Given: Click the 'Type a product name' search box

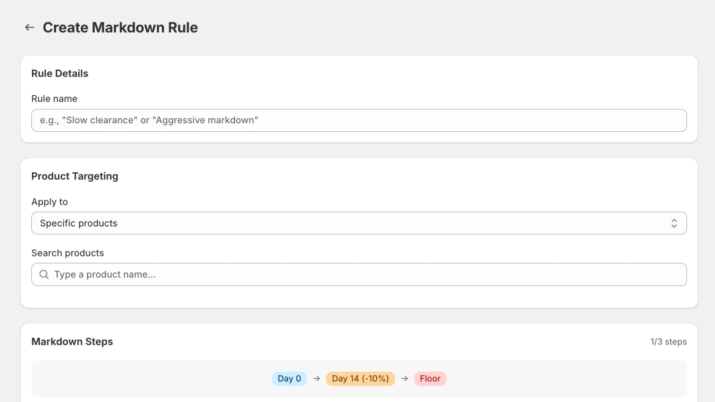Looking at the screenshot, I should click(357, 274).
